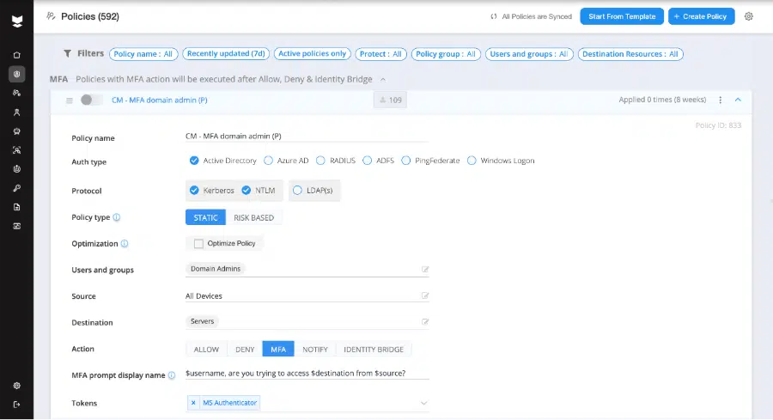
Task: Check the LDAP(s) protocol option
Action: tap(297, 191)
